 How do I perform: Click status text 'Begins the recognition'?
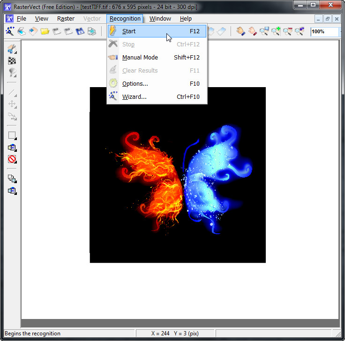(32, 334)
